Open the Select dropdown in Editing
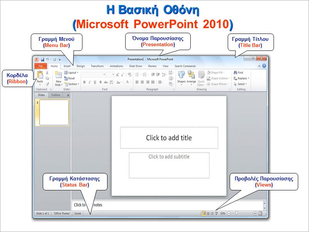The image size is (309, 232). pyautogui.click(x=240, y=84)
